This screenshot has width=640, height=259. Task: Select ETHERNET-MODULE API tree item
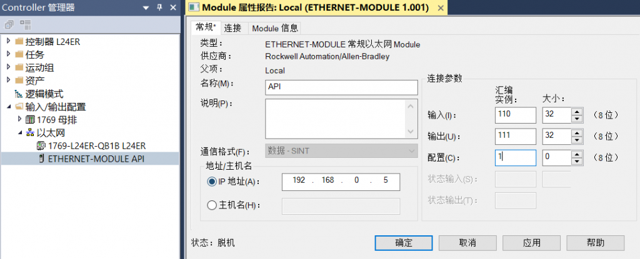96,159
